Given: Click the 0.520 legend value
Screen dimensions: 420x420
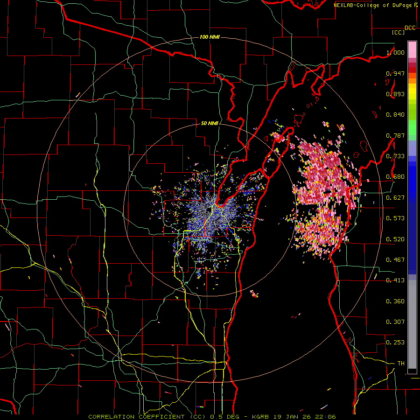Looking at the screenshot, I should click(x=395, y=239).
